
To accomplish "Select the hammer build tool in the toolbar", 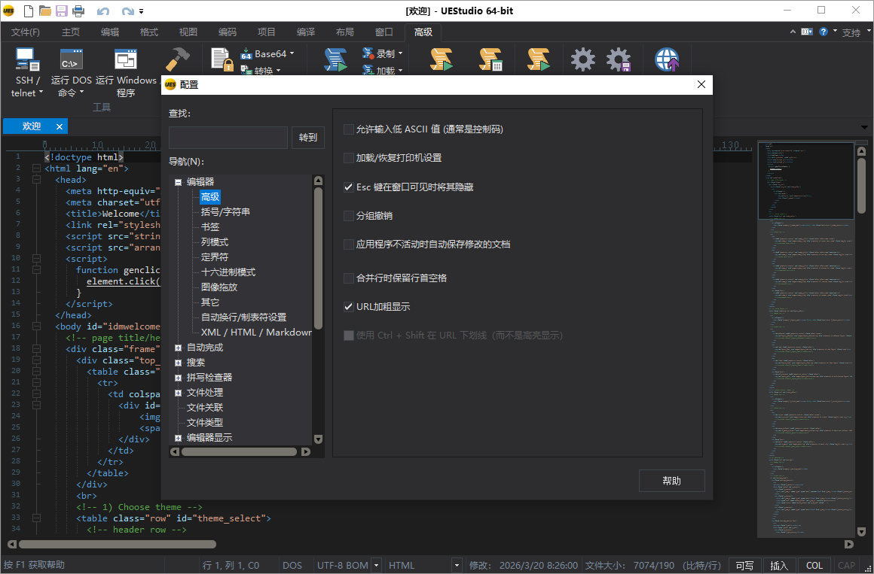I will tap(179, 57).
